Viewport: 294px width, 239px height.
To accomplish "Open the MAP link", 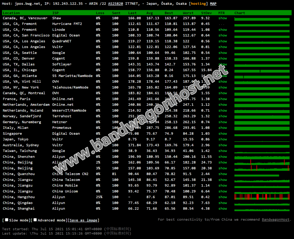I will [x=213, y=4].
